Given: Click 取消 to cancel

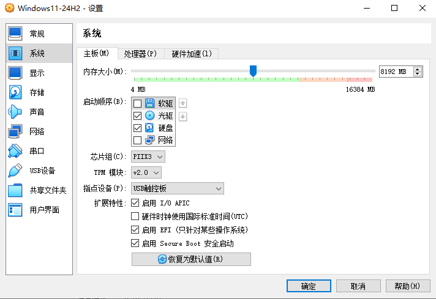Looking at the screenshot, I should pyautogui.click(x=358, y=286).
